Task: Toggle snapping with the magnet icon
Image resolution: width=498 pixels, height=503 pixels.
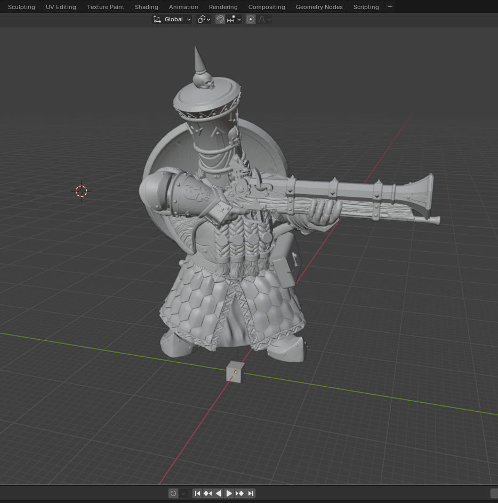Action: pos(220,19)
